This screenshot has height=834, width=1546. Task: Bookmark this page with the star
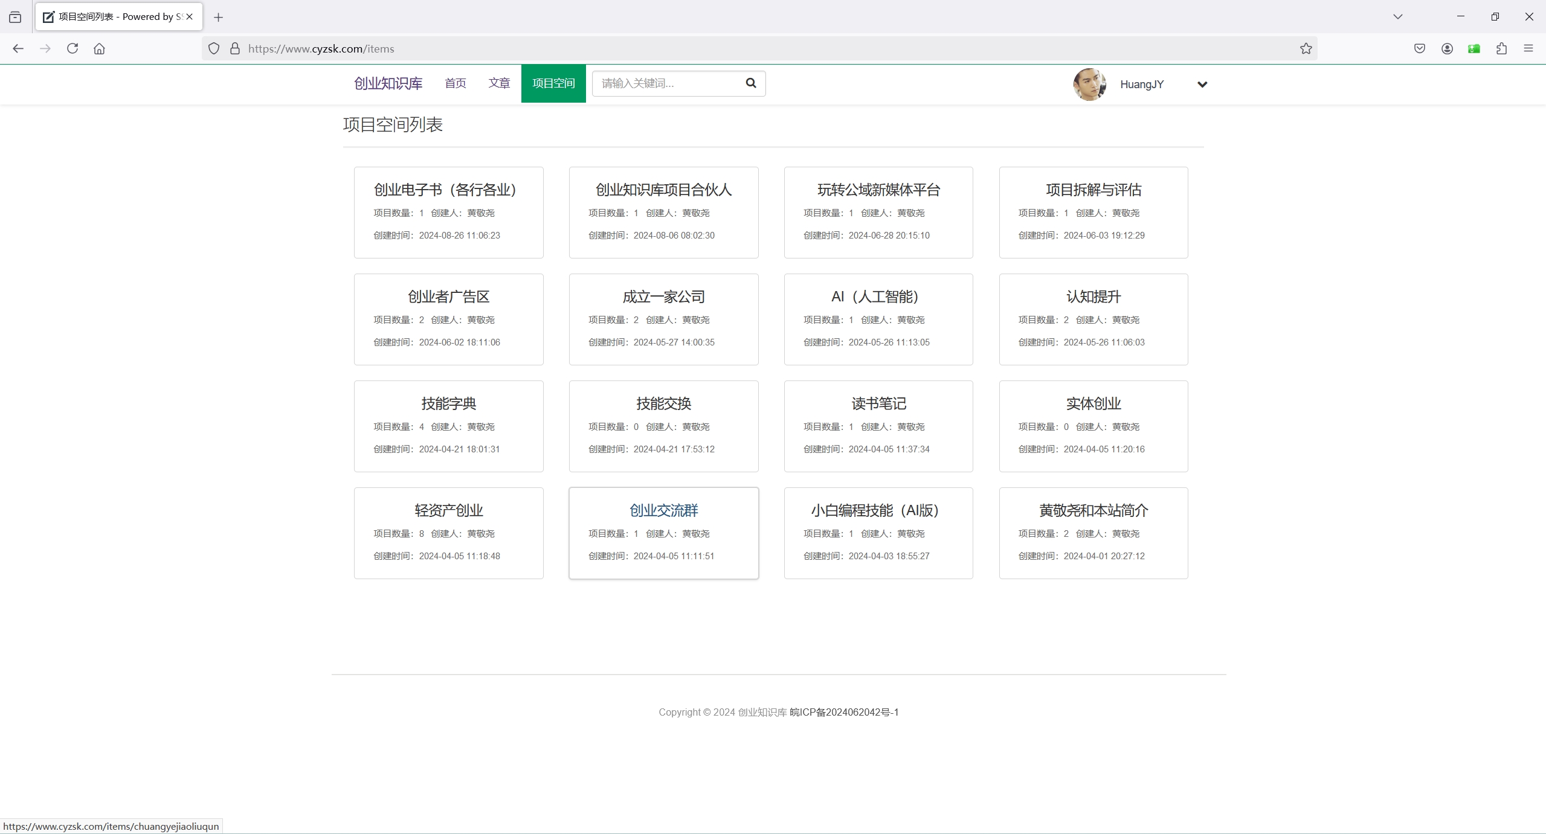click(x=1306, y=48)
